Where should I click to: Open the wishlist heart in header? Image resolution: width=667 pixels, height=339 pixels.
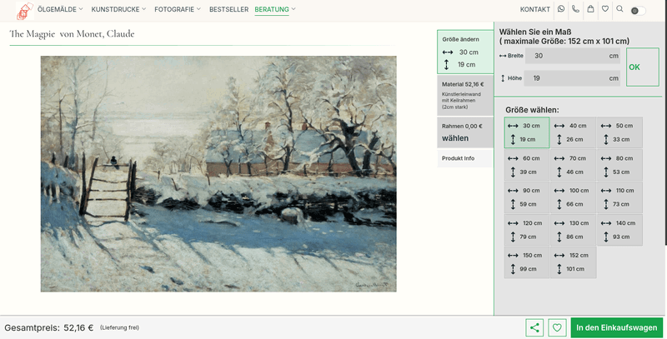[605, 9]
